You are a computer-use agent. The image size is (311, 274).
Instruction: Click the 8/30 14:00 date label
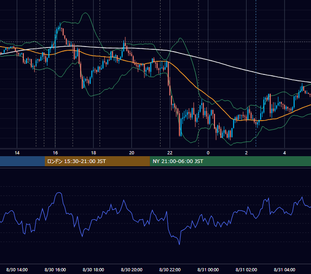(17, 269)
